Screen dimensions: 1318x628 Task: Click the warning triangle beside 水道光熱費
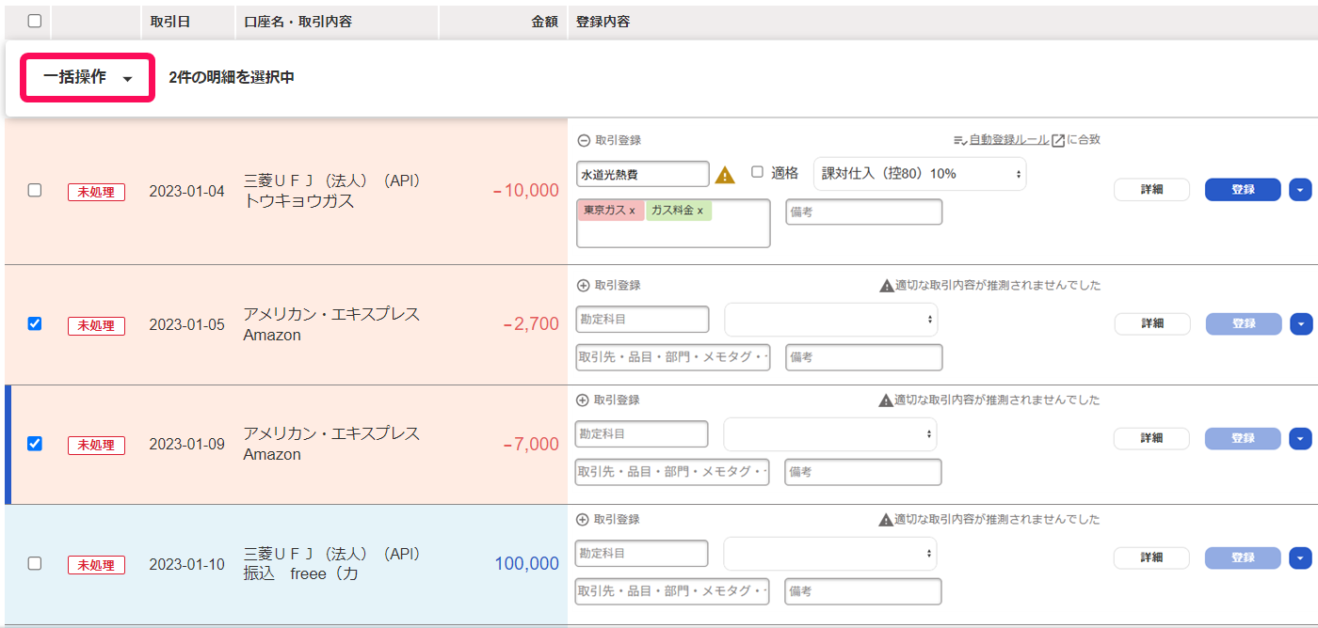coord(725,174)
